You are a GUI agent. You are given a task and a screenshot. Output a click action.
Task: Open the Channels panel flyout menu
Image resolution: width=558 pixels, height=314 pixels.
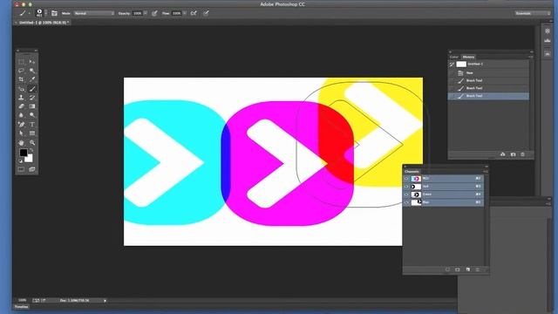485,172
